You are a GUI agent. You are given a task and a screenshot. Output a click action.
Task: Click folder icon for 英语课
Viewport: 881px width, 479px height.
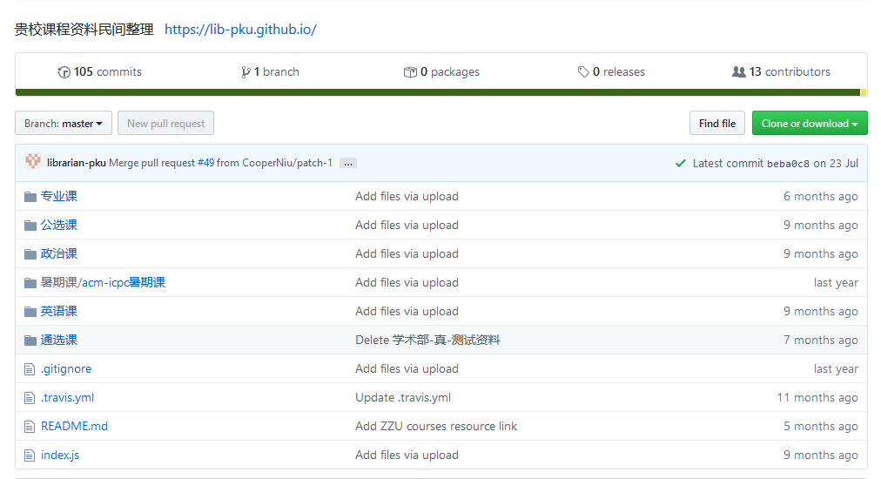(30, 312)
